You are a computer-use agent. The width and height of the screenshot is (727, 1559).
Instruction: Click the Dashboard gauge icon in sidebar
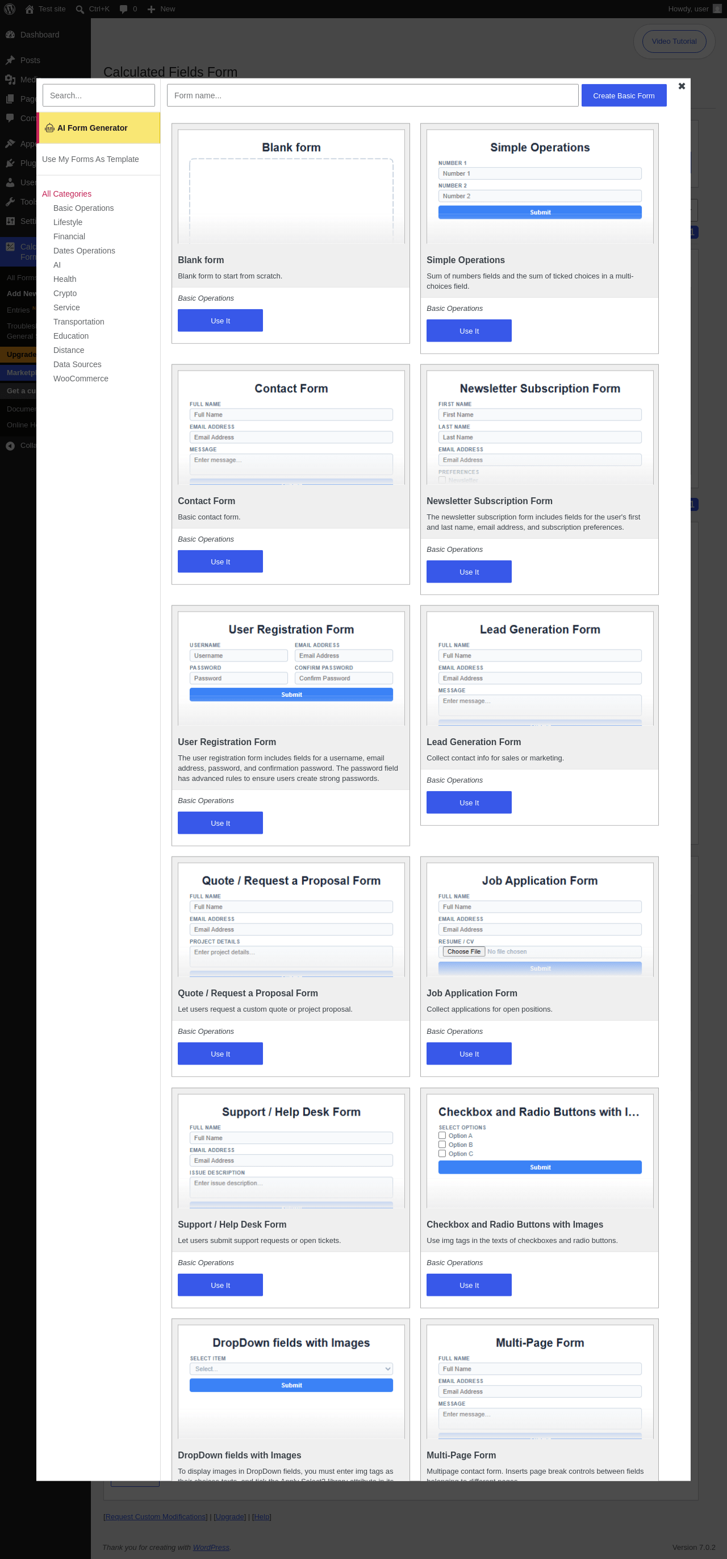(x=10, y=35)
